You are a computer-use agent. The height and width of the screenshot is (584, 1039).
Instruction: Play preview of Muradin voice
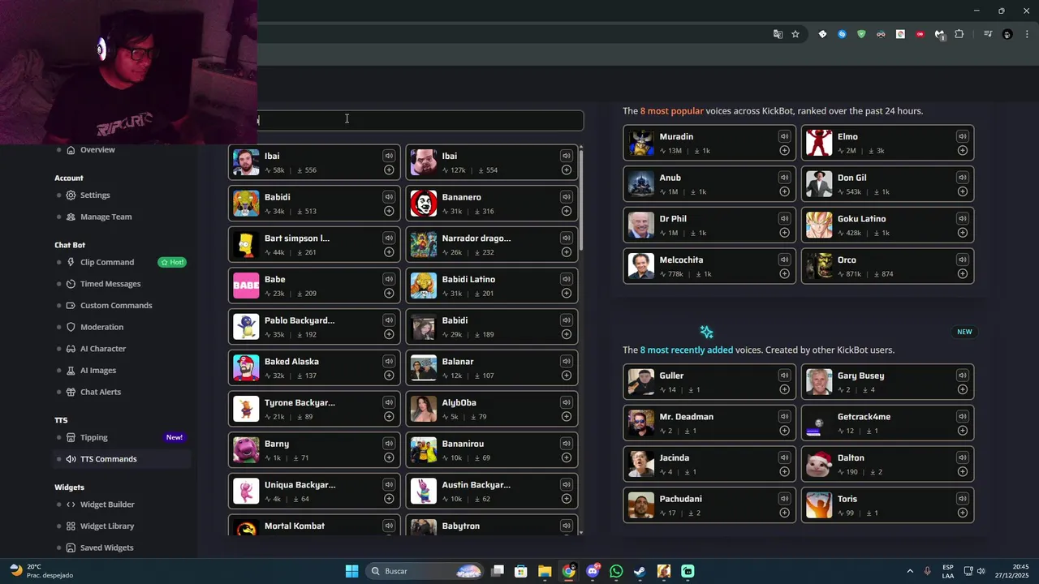pos(784,136)
